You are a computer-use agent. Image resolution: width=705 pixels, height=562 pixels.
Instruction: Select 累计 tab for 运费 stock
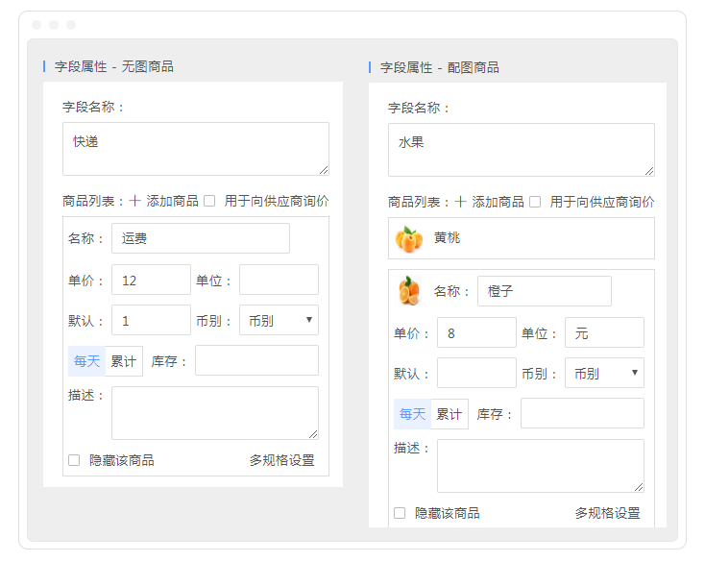pos(124,361)
